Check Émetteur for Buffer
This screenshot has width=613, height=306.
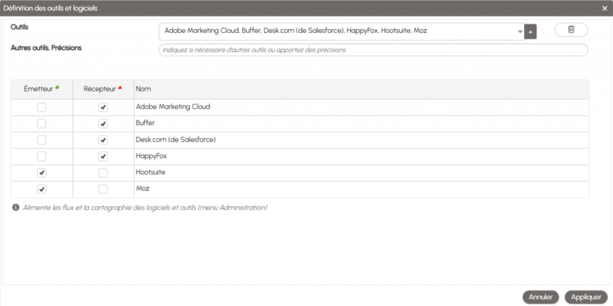click(x=41, y=123)
